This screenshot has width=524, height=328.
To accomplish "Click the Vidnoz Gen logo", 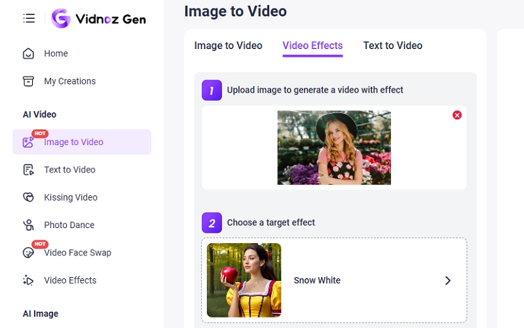I will [98, 19].
